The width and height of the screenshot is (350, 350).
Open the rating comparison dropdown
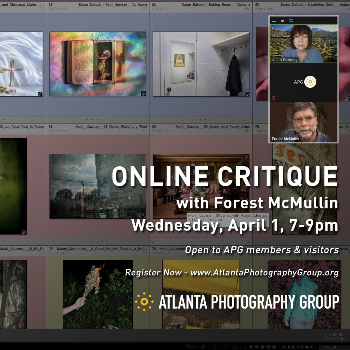pyautogui.click(x=245, y=346)
